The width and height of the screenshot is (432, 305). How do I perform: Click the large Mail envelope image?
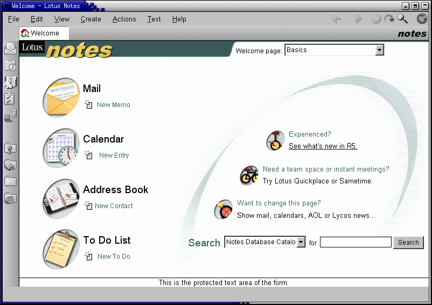[x=61, y=97]
